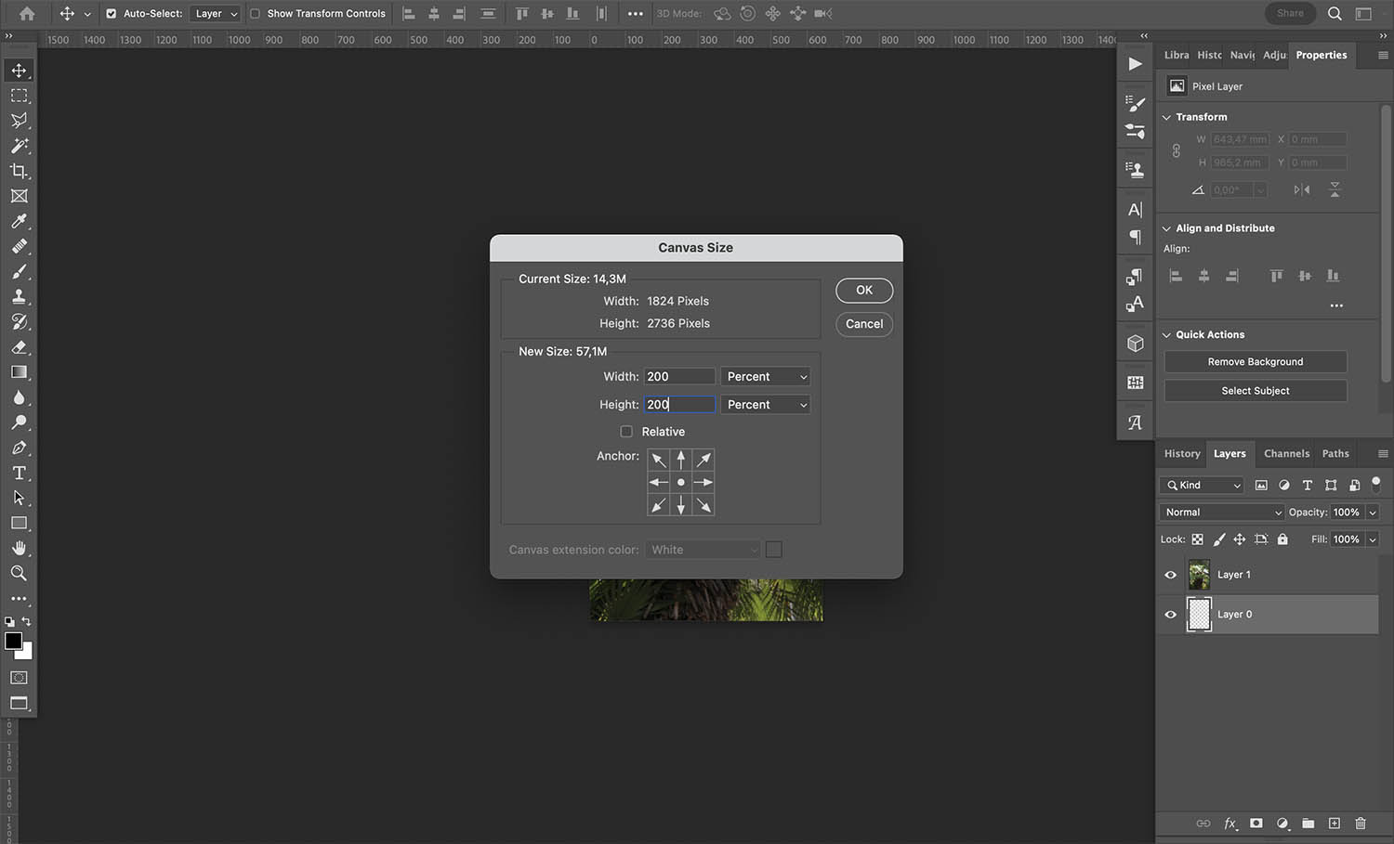Switch to the Channels tab
The image size is (1394, 844).
1286,453
